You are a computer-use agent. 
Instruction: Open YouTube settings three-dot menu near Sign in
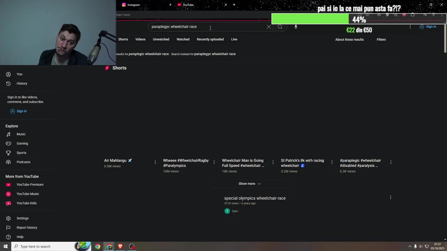coord(410,27)
